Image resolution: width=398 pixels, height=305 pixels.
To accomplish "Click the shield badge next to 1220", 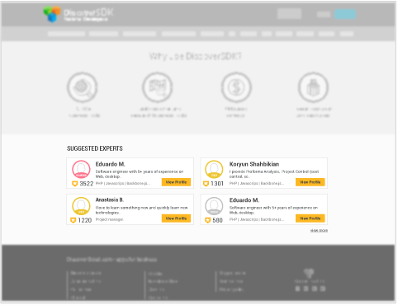I will pyautogui.click(x=73, y=220).
